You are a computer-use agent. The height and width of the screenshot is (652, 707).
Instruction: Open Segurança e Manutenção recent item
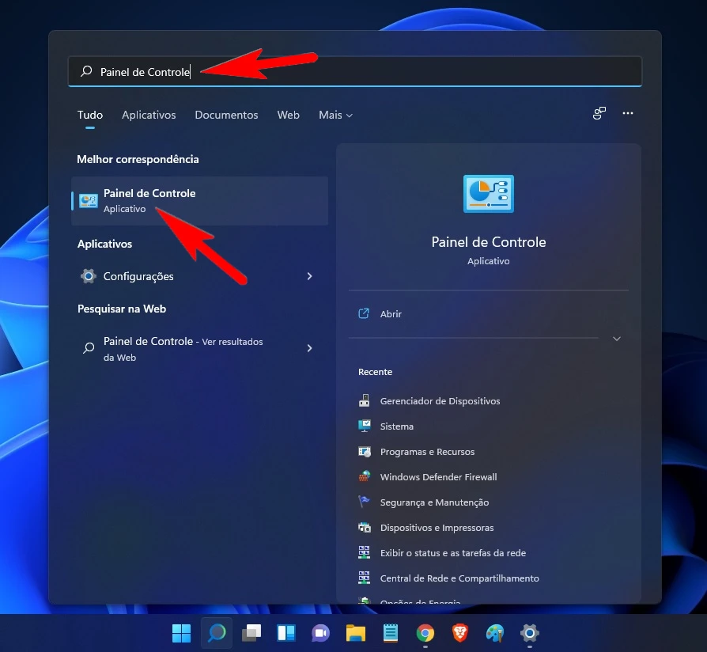(434, 502)
